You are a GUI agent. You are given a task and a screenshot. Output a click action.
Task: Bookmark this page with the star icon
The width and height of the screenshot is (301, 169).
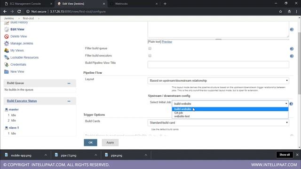280,11
